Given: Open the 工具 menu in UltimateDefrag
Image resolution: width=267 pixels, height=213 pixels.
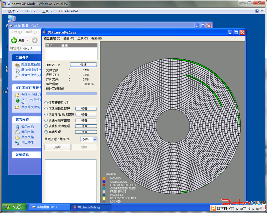Looking at the screenshot, I should 82,38.
